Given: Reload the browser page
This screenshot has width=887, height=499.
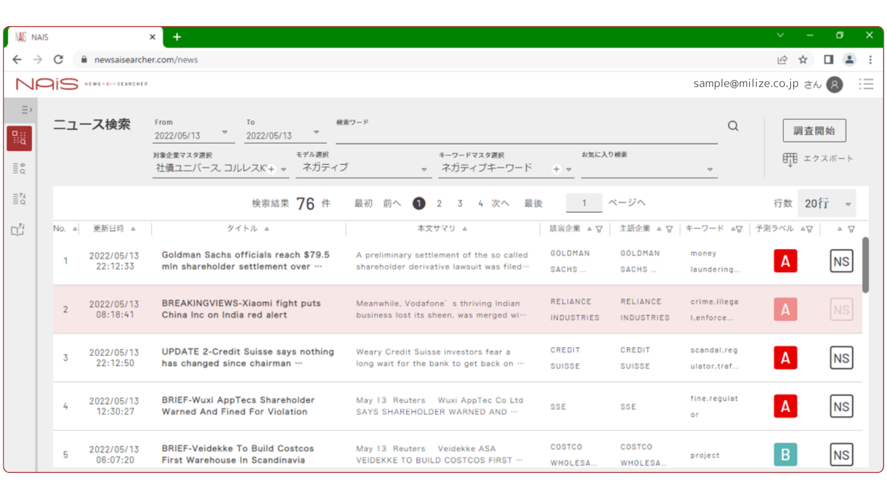Looking at the screenshot, I should [58, 59].
